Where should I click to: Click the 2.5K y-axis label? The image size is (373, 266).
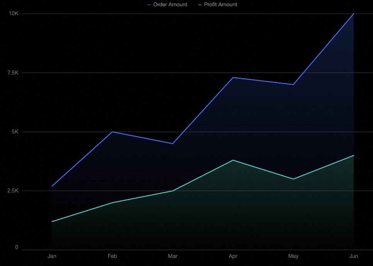(13, 191)
